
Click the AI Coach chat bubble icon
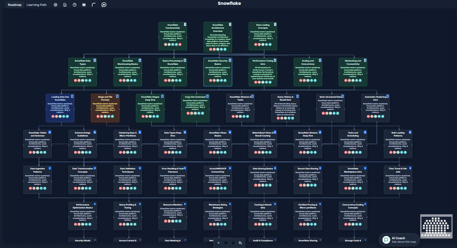pos(386,240)
